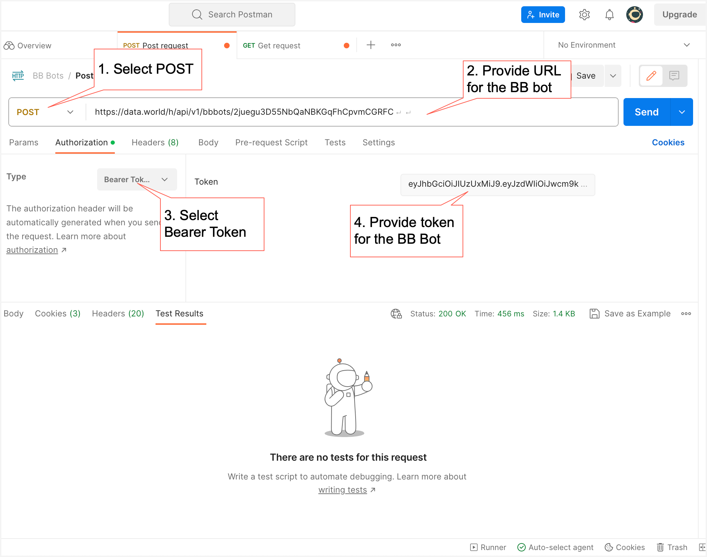This screenshot has height=557, width=707.
Task: Open the POST method dropdown
Action: (x=45, y=112)
